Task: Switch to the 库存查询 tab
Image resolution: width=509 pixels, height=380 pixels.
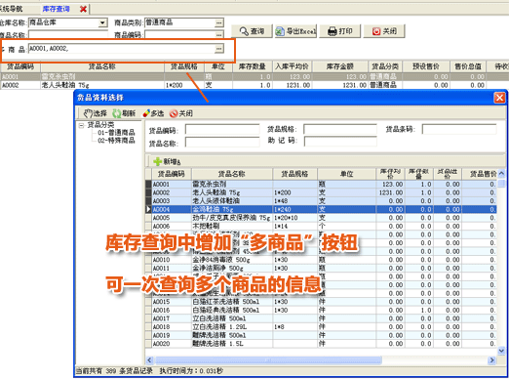Action: (56, 9)
